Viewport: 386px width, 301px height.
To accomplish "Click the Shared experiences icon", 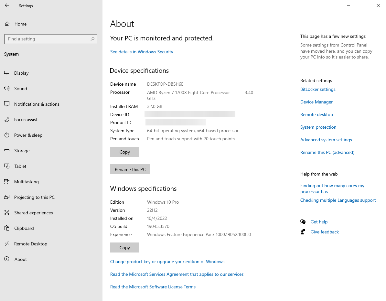I will point(7,212).
